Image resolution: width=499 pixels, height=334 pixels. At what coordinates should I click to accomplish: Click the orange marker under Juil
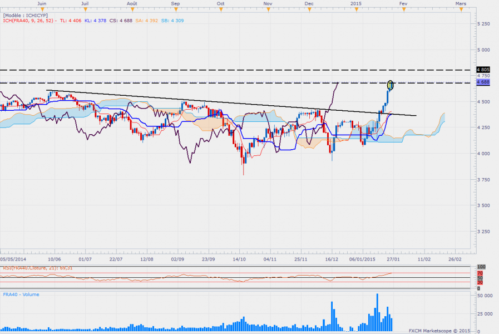tap(85, 10)
